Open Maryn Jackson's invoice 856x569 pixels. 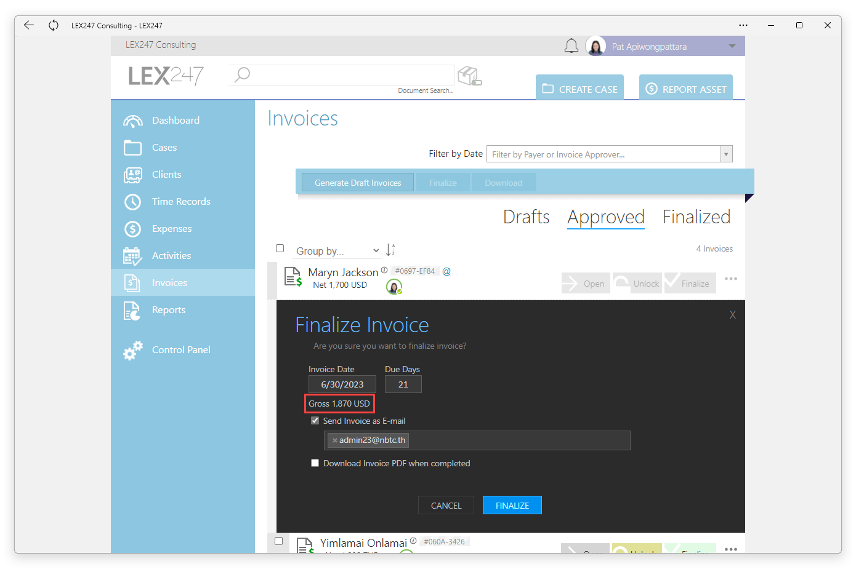coord(586,283)
